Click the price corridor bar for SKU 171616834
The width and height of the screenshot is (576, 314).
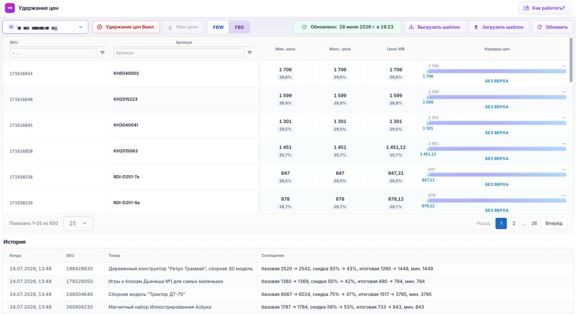pyautogui.click(x=497, y=71)
